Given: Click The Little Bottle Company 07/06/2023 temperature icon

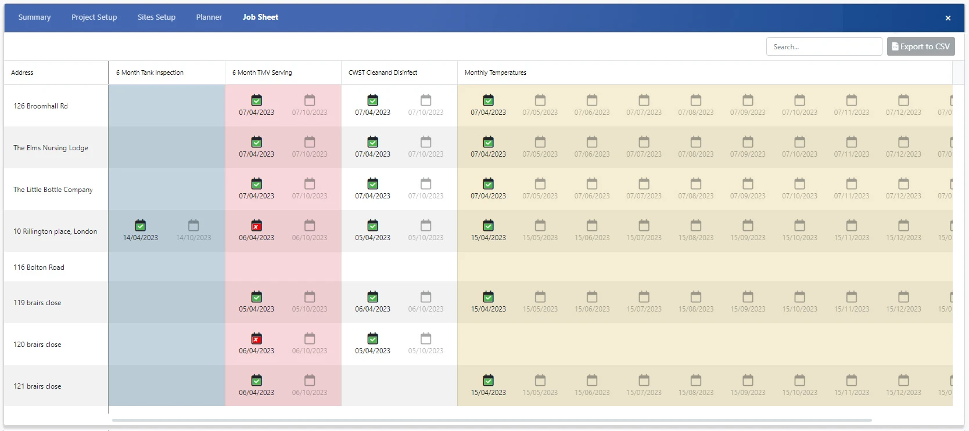Looking at the screenshot, I should (592, 184).
